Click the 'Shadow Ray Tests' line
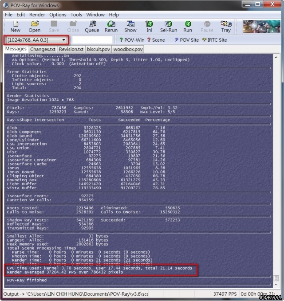This screenshot has height=301, width=284. coord(93,220)
